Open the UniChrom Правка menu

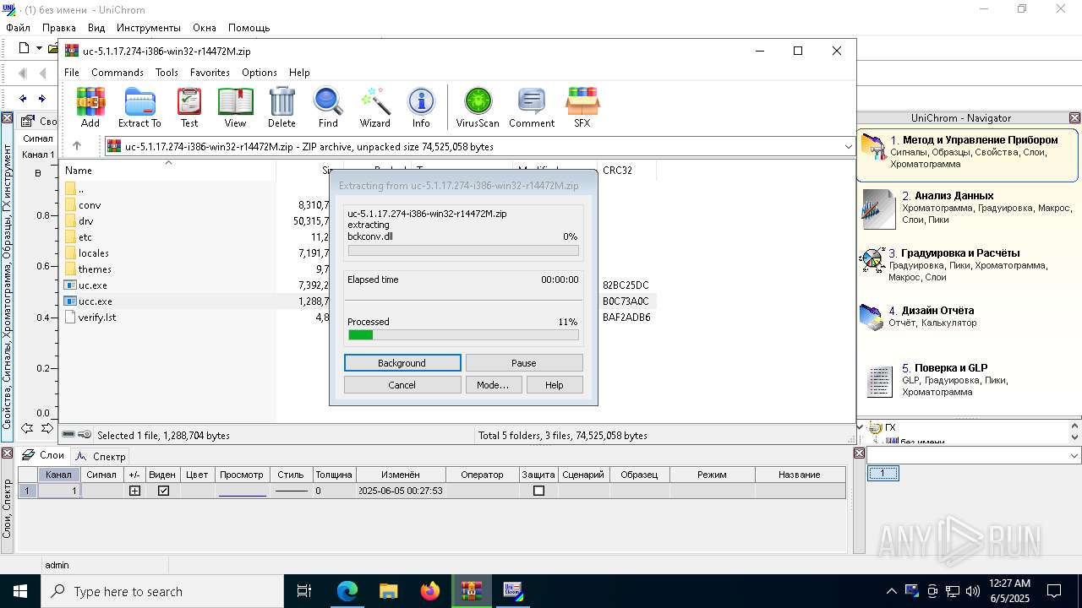point(59,28)
